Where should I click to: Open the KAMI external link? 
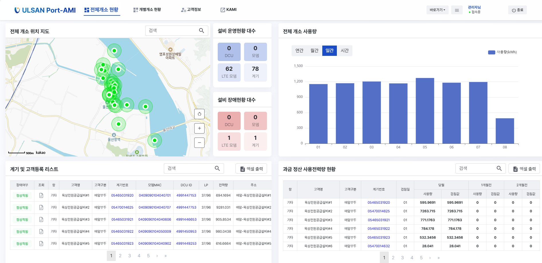(229, 10)
